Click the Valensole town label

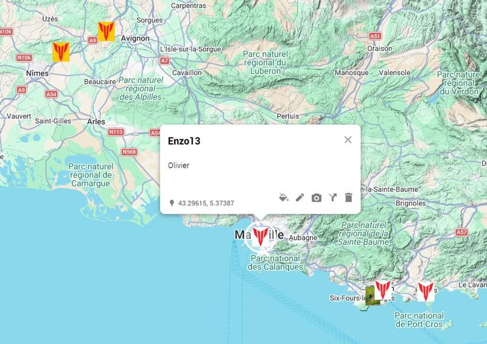(x=394, y=72)
